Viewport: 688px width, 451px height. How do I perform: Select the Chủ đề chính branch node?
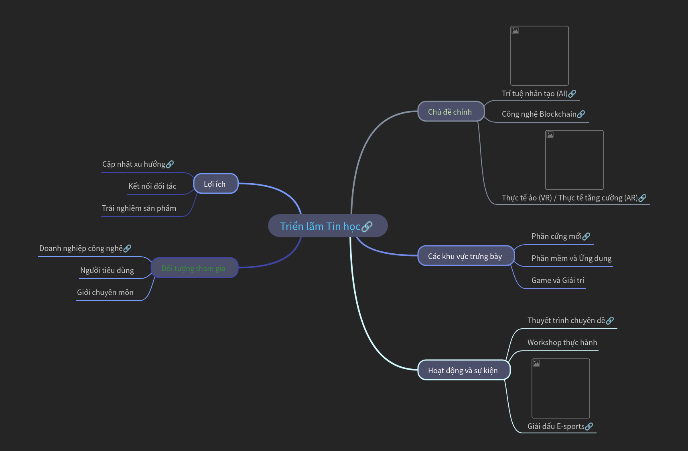tap(451, 112)
